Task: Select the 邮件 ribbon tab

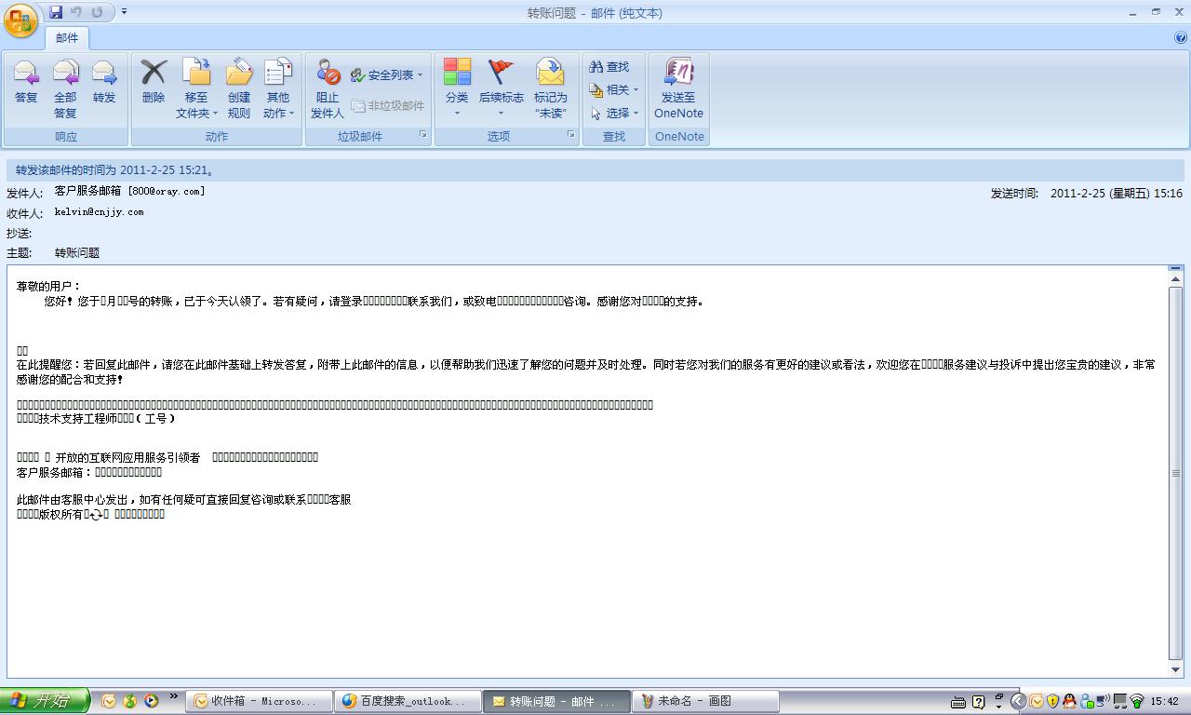Action: 67,38
